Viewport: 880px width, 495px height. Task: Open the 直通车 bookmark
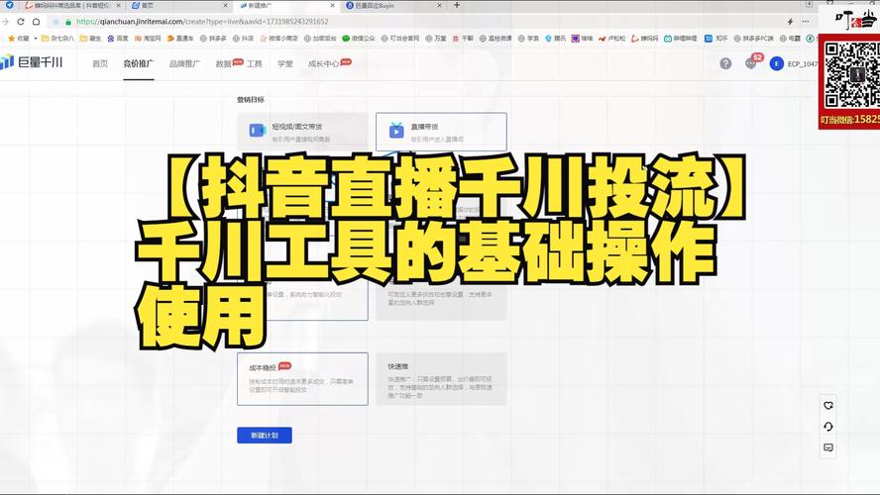[x=180, y=39]
